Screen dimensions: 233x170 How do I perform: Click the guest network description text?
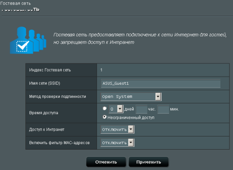140,39
